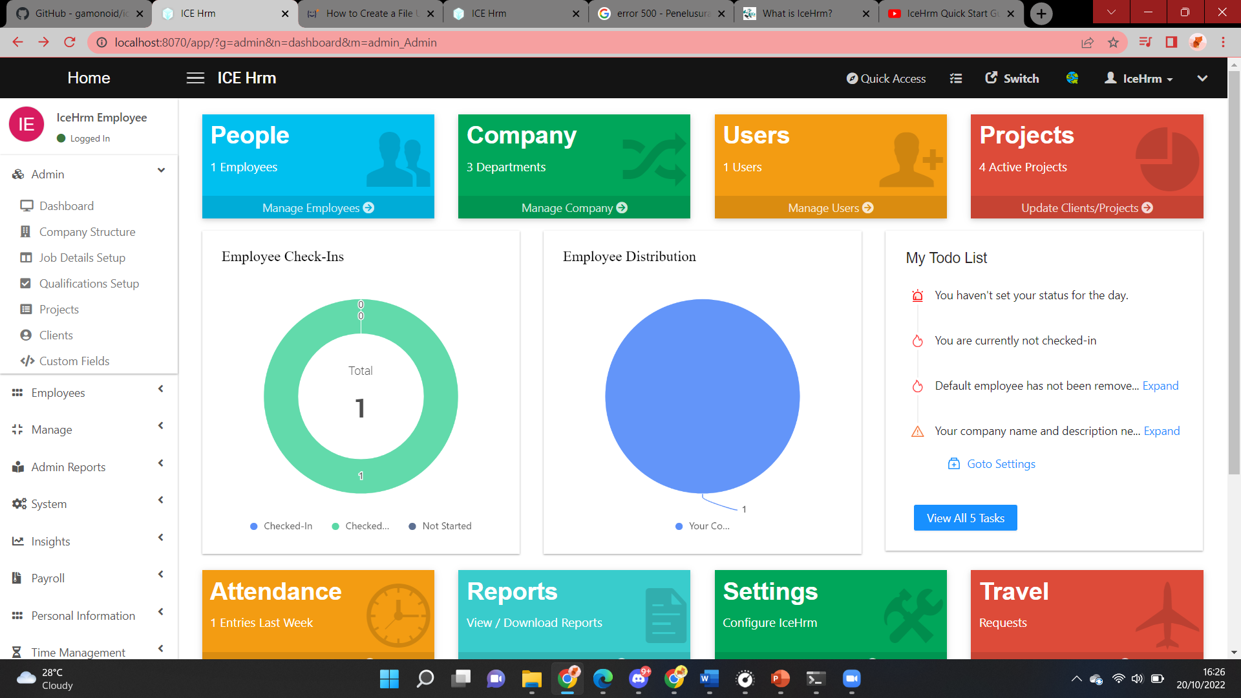Select Clients in the Admin menu
Image resolution: width=1241 pixels, height=698 pixels.
point(55,335)
